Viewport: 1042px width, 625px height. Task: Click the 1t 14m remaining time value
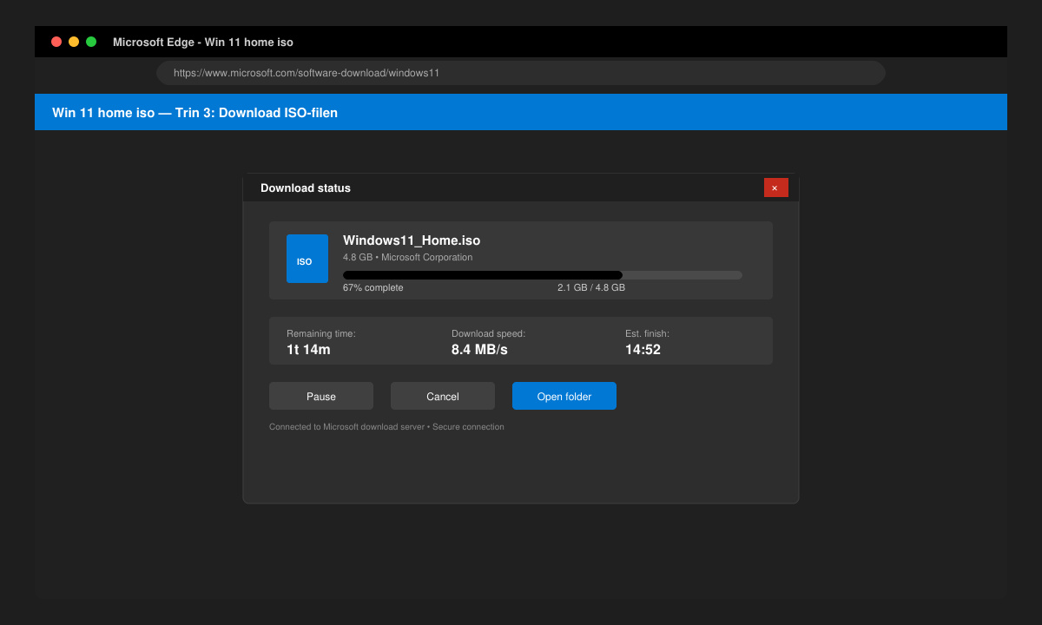pos(308,350)
